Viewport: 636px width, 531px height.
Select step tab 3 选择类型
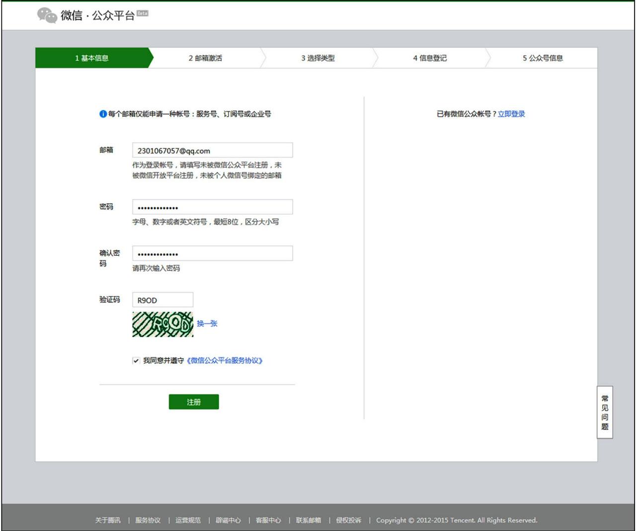[318, 58]
